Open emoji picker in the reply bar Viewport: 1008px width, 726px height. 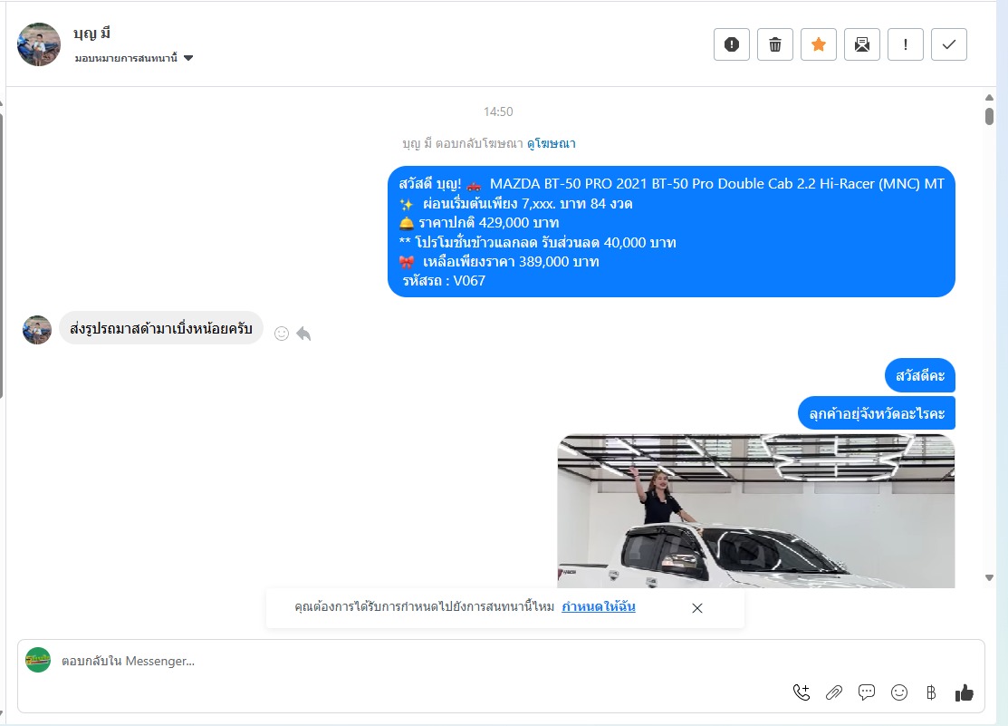[x=899, y=692]
